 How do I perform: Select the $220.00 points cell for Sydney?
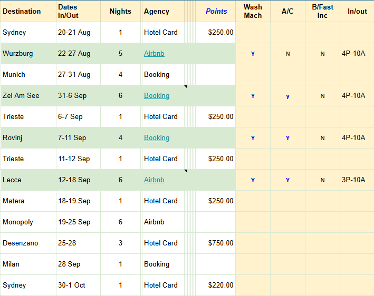[216, 285]
